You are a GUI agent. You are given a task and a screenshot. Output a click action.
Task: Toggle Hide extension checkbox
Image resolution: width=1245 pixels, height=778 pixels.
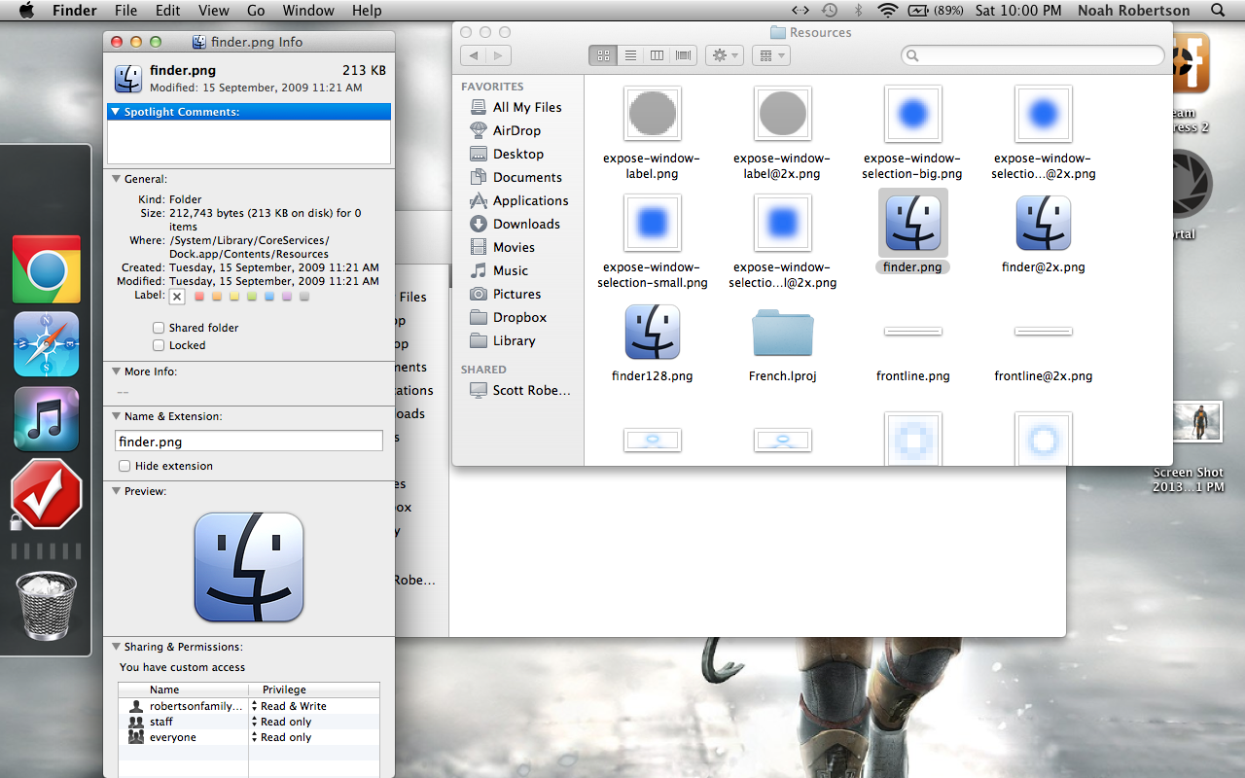pyautogui.click(x=124, y=466)
